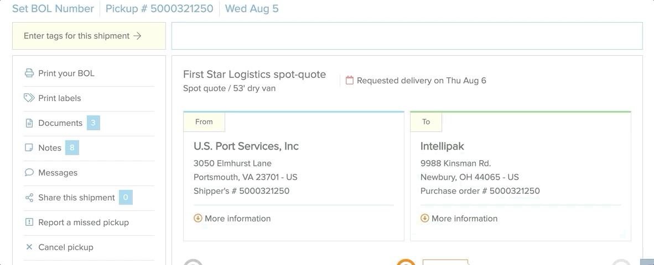The height and width of the screenshot is (265, 654).
Task: Open the Set BOL Number link
Action: 53,9
